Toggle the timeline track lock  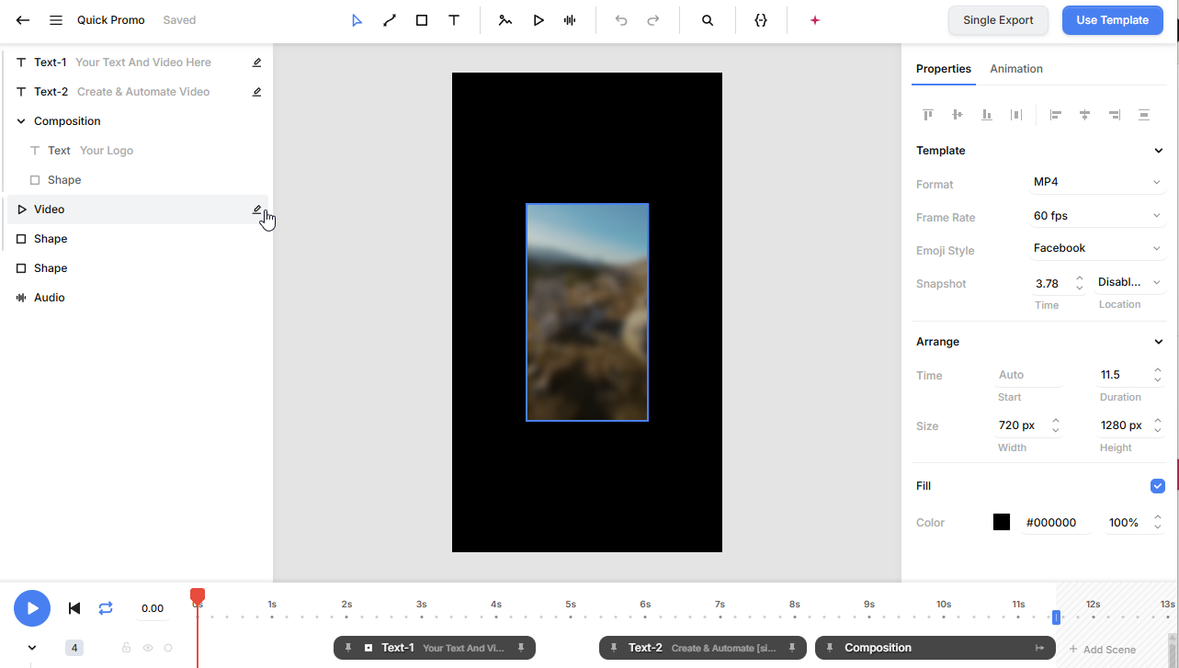click(x=127, y=648)
